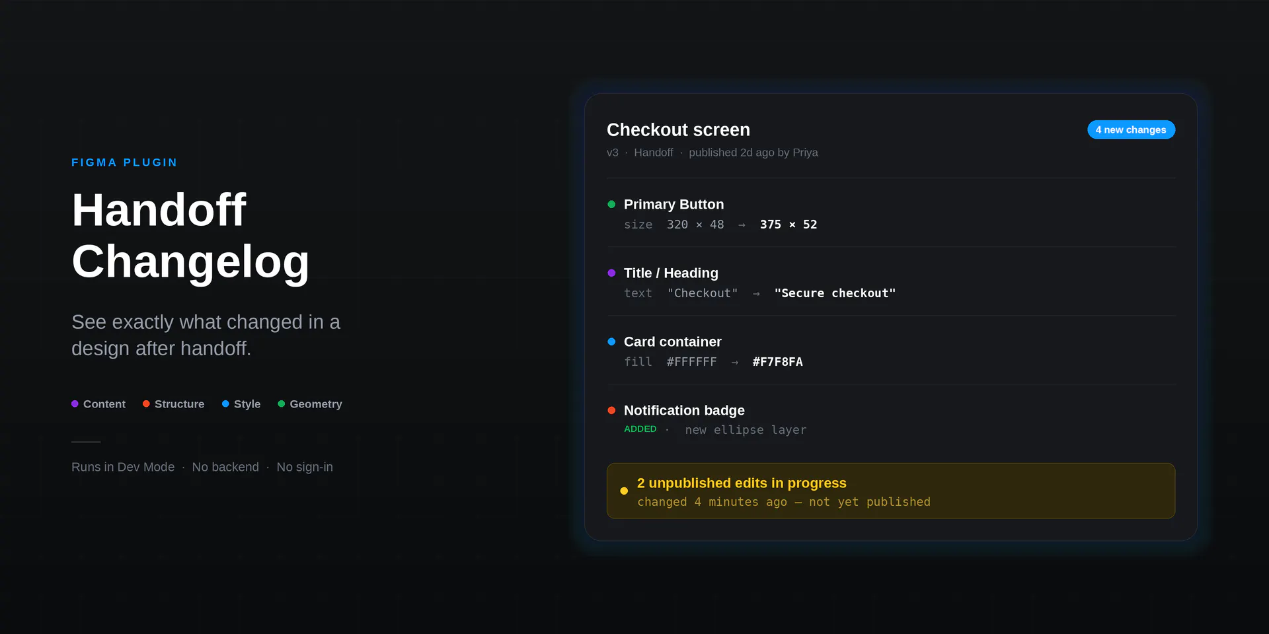
Task: Click the green Geometry legend dot
Action: (x=282, y=404)
